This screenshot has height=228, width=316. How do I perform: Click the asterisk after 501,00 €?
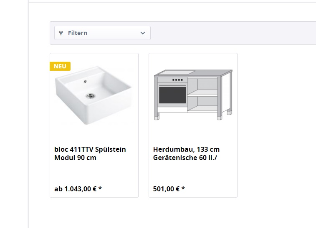(x=183, y=188)
